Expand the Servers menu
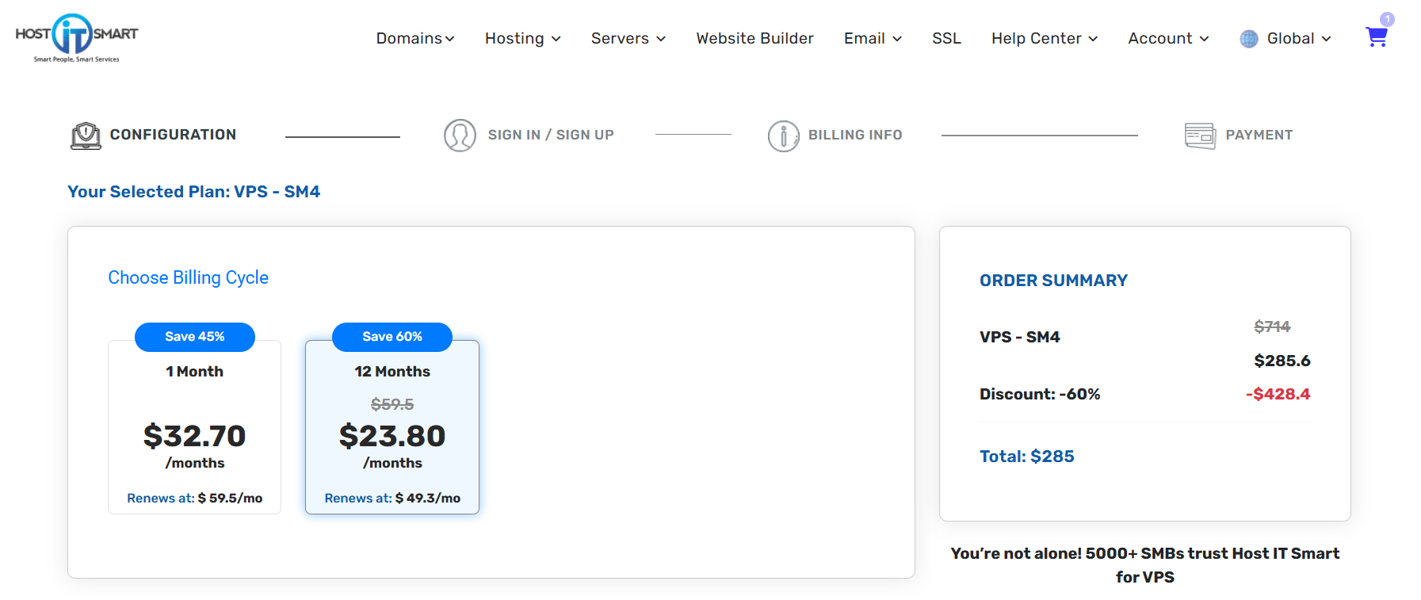The image size is (1421, 600). (x=628, y=38)
